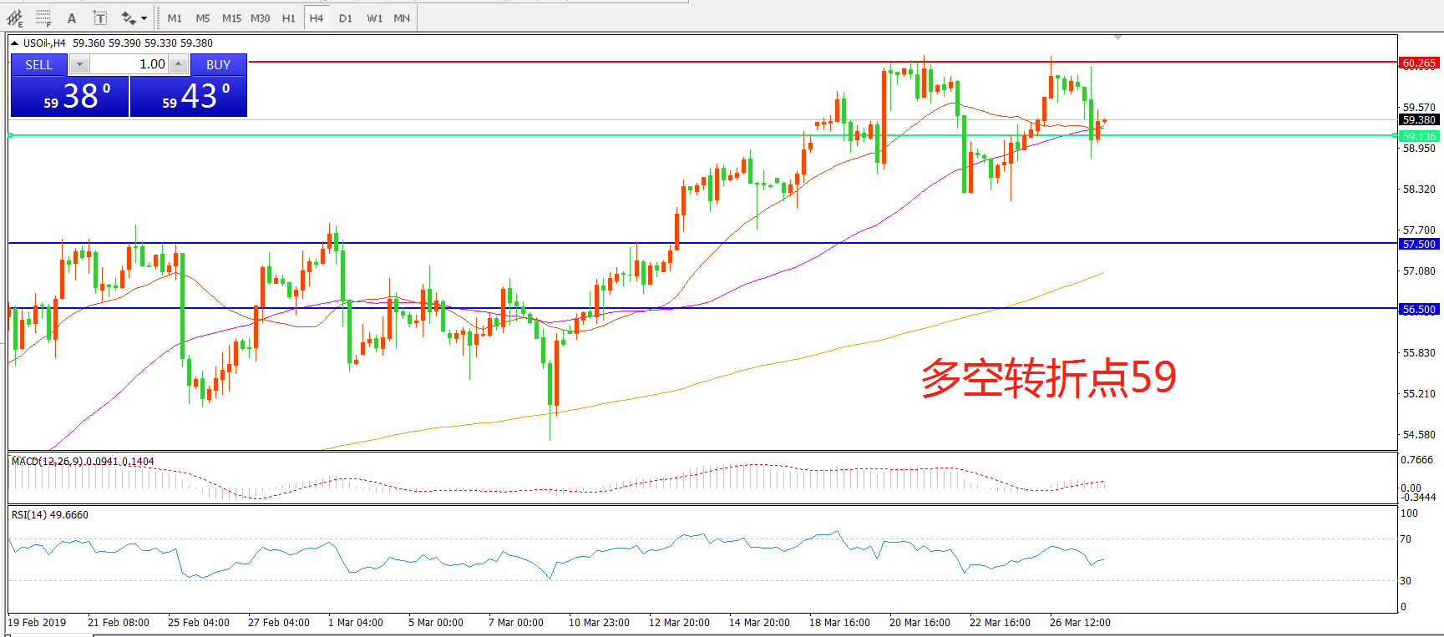1444x637 pixels.
Task: Click the green 59.136 price level label
Action: [x=1418, y=136]
